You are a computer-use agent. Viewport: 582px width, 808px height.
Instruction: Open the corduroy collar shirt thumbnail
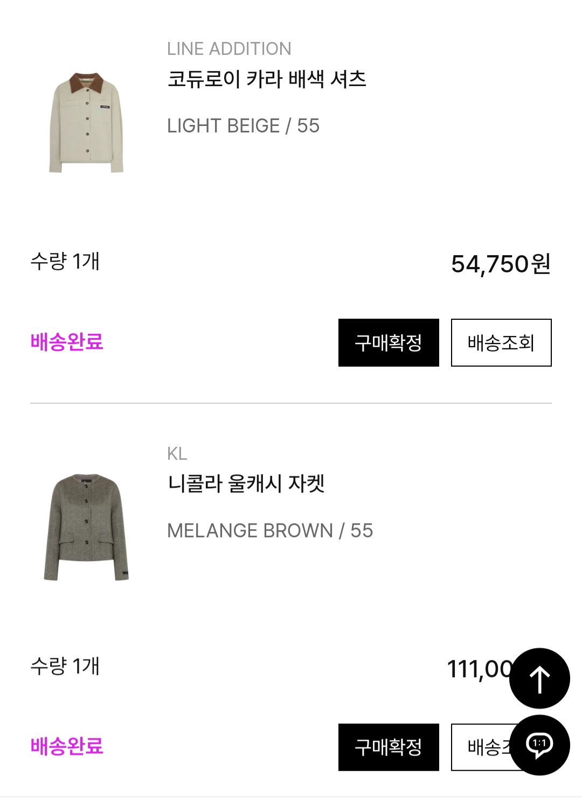pyautogui.click(x=86, y=123)
